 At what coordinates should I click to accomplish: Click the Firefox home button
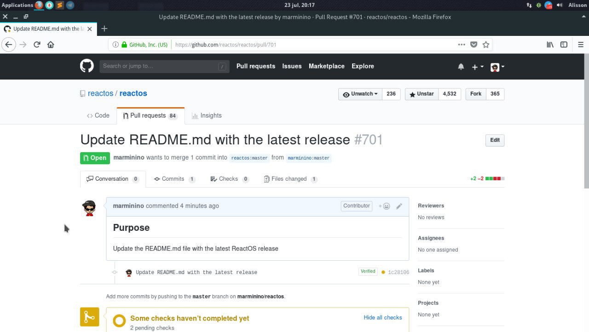click(x=51, y=45)
